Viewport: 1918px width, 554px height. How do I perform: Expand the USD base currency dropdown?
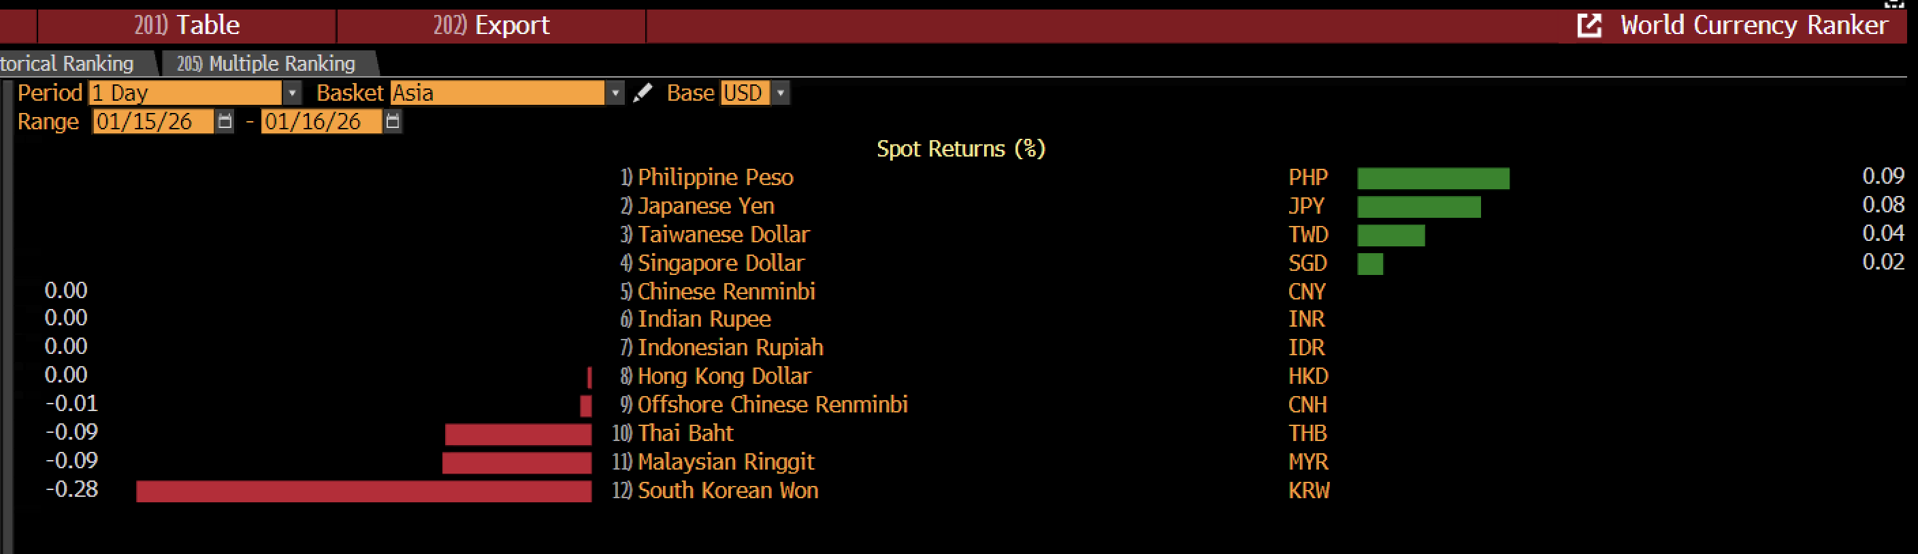(780, 93)
